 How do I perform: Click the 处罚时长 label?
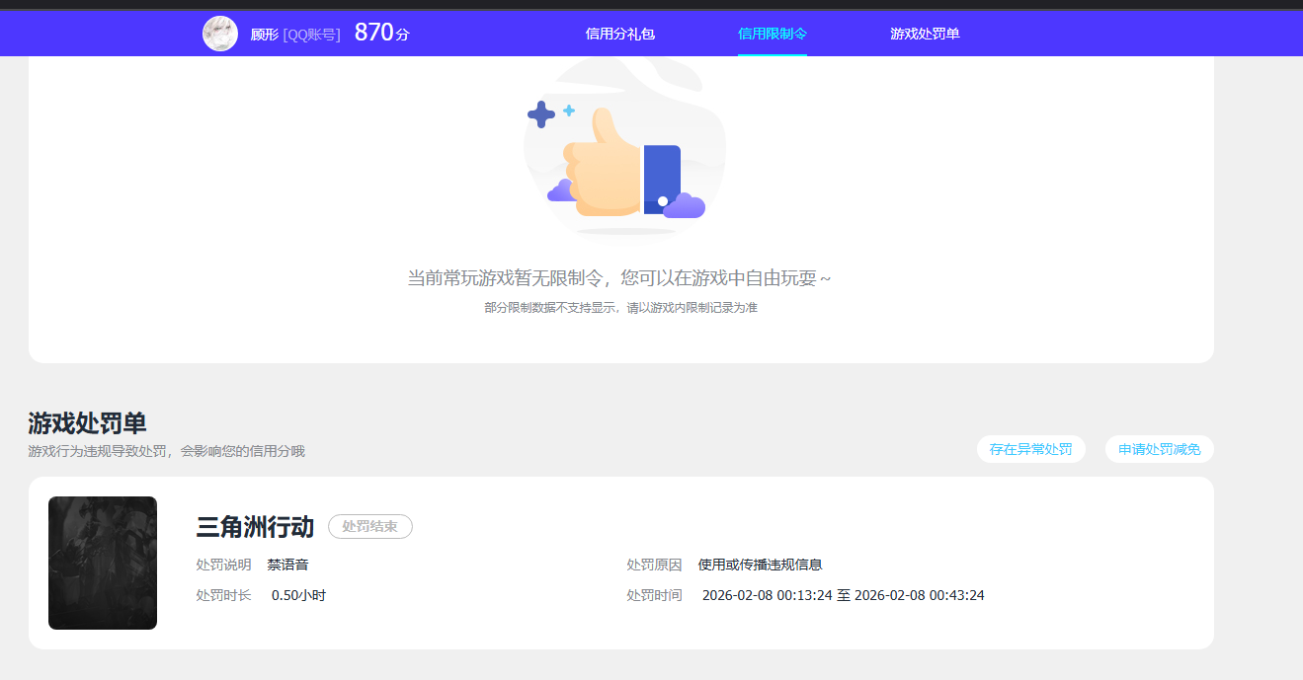coord(223,595)
